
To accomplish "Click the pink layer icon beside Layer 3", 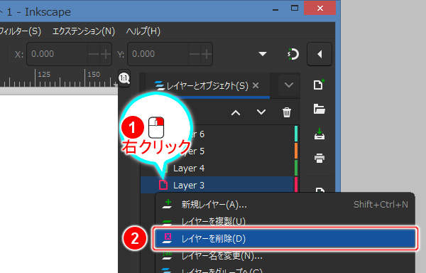I will [163, 185].
